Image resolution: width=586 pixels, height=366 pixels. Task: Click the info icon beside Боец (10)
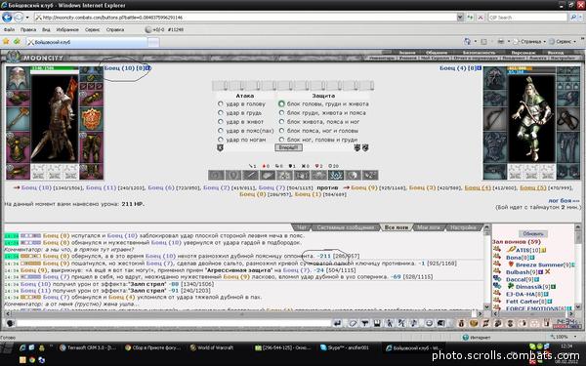tap(148, 68)
